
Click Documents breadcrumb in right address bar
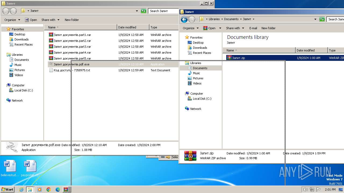click(231, 19)
